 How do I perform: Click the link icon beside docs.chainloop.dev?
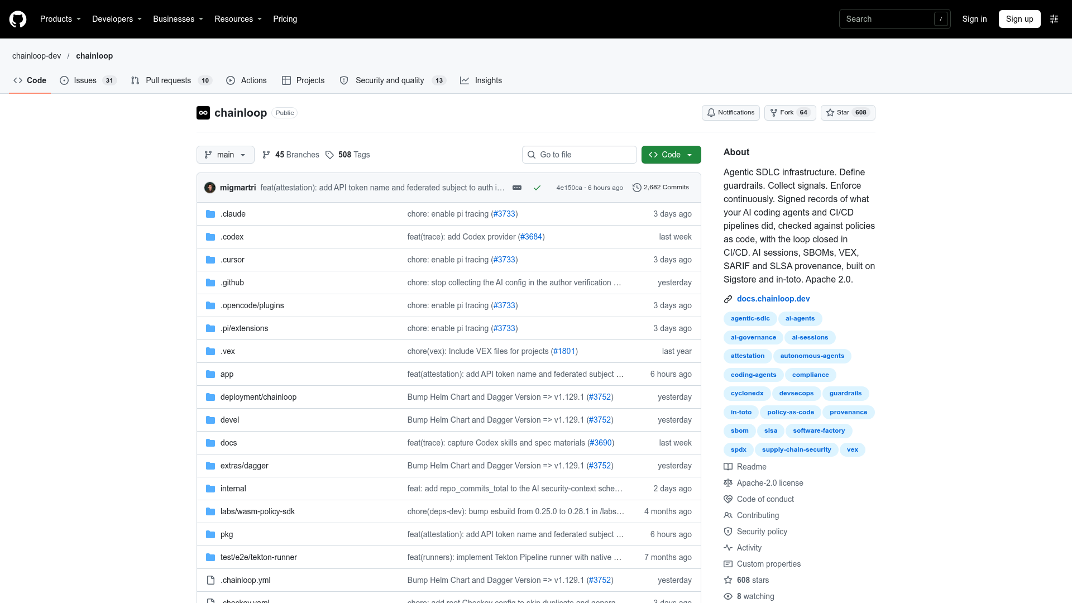coord(728,299)
